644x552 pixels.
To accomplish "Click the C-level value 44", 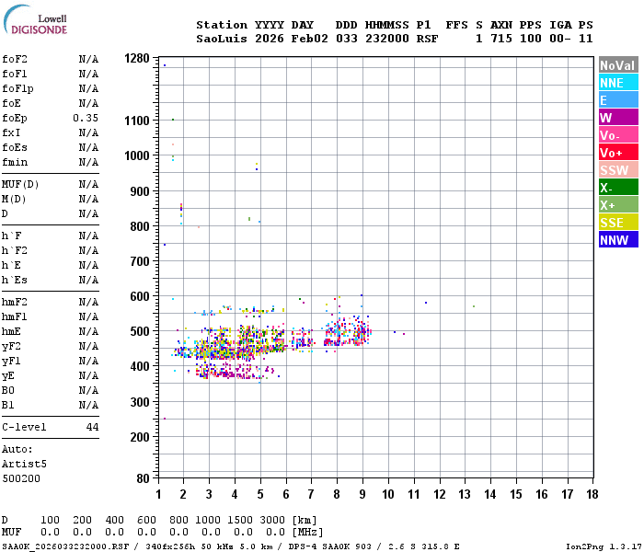I will pos(92,427).
